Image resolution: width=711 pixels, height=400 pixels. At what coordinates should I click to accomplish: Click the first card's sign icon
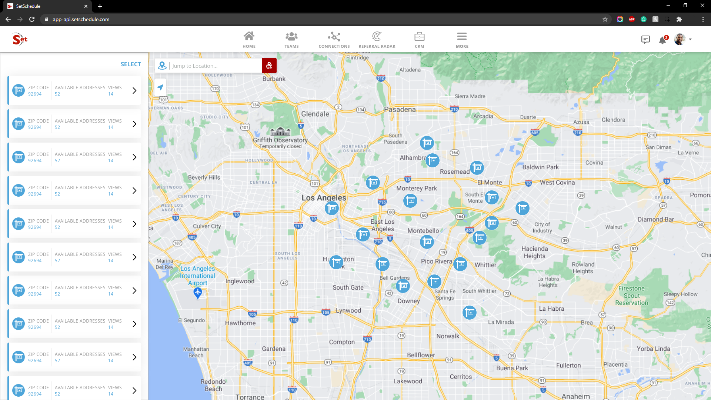pyautogui.click(x=19, y=90)
